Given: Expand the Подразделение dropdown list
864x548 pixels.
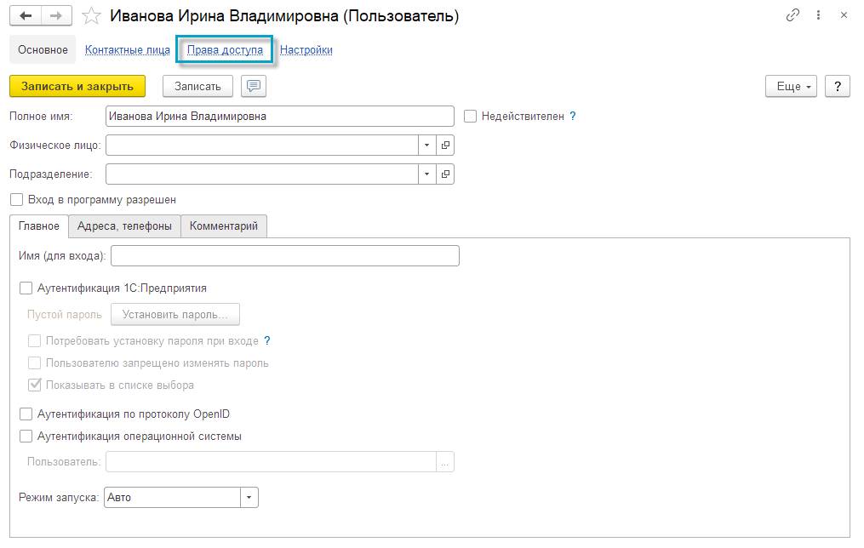Looking at the screenshot, I should pyautogui.click(x=427, y=174).
